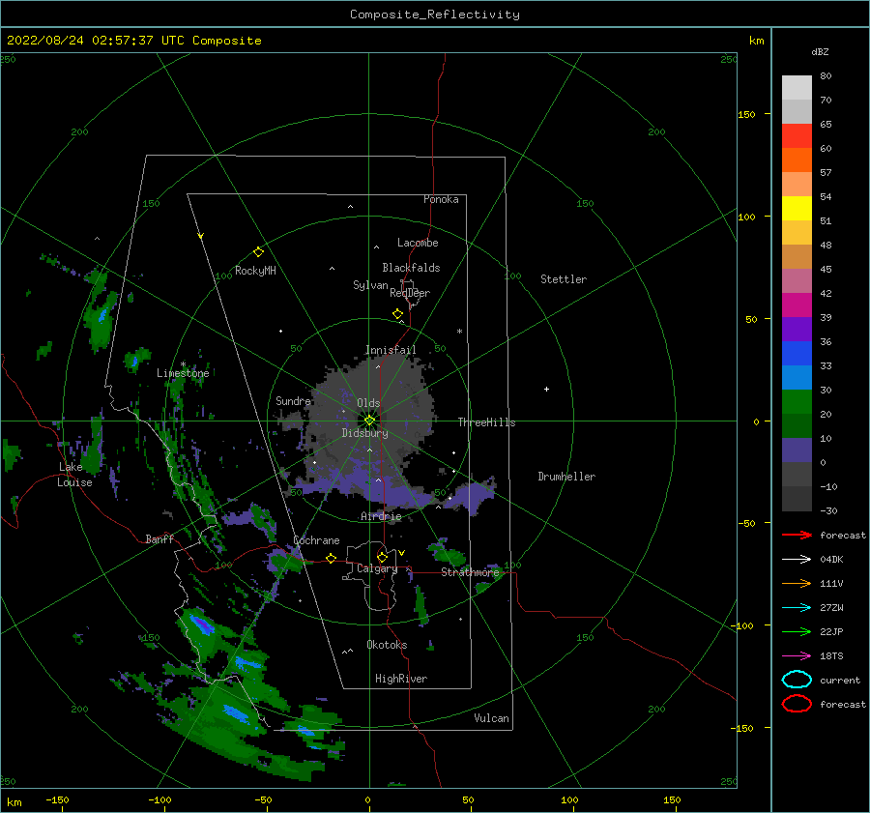Pick the white swatch between 80 and 70 dBZ

[x=797, y=88]
